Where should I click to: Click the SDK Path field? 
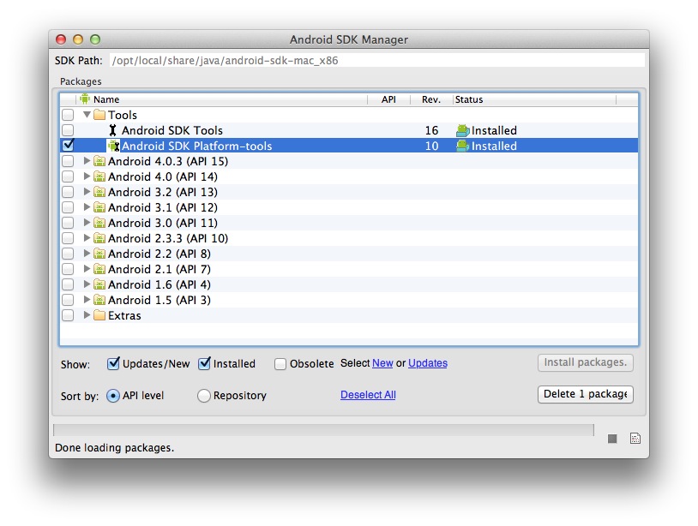(x=377, y=61)
